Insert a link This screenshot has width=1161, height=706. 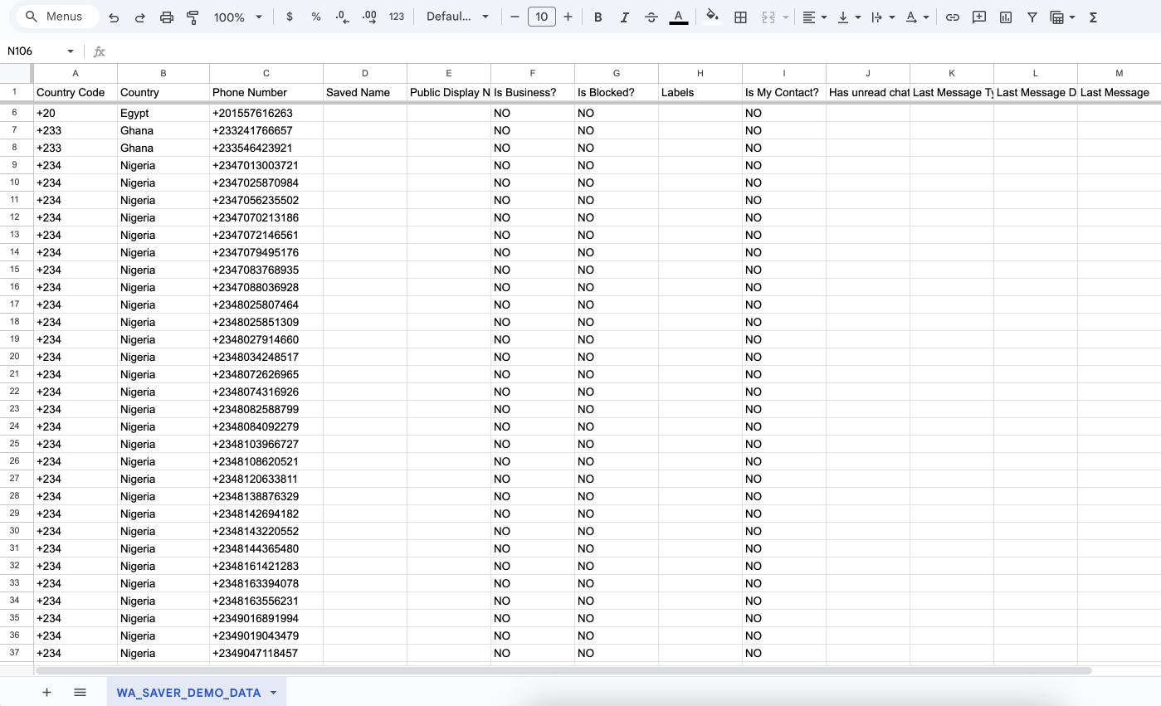(952, 17)
